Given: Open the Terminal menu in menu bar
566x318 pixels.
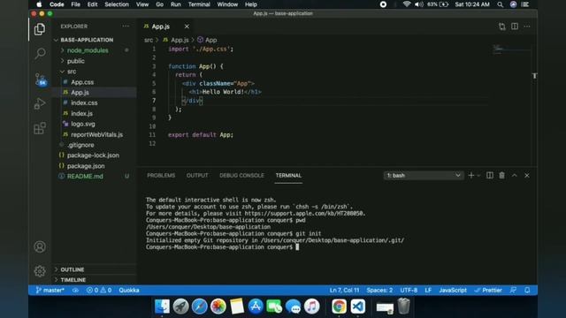Looking at the screenshot, I should tap(199, 4).
